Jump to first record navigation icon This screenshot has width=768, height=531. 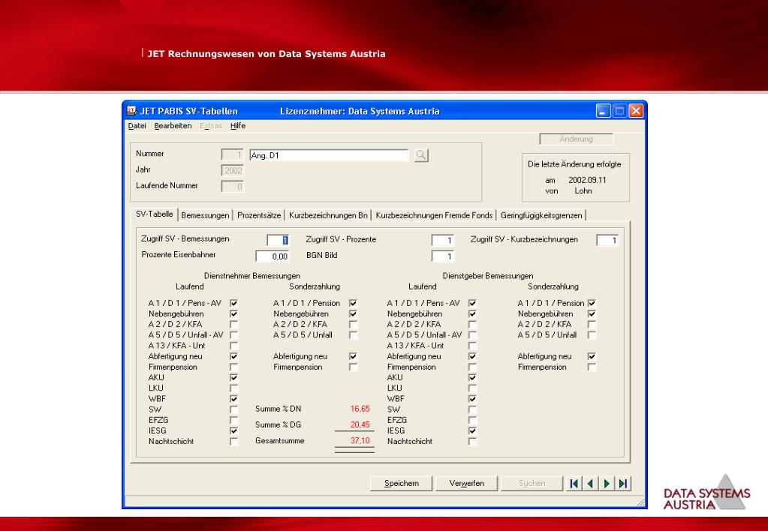tap(574, 484)
